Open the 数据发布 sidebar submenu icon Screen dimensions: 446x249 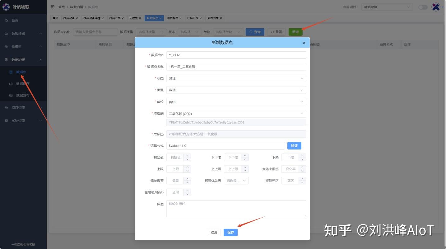(x=11, y=95)
